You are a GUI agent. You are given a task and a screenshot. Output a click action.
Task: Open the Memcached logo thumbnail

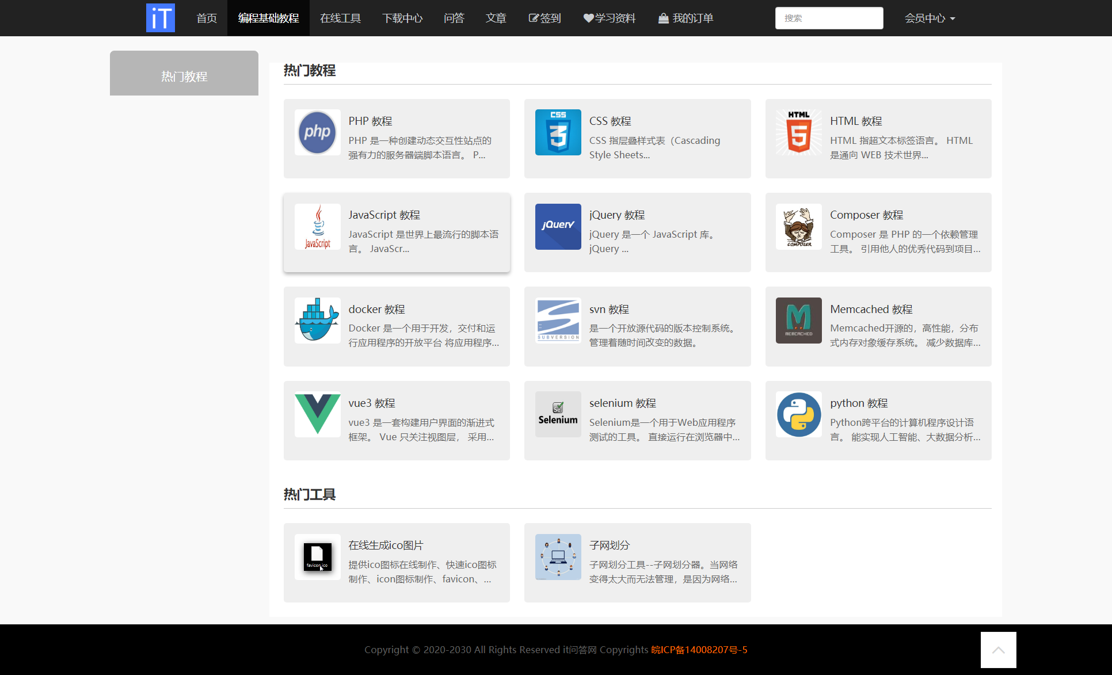pos(799,321)
